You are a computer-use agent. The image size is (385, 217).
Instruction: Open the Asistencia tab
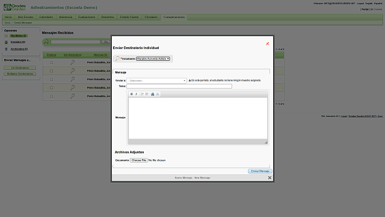66,17
